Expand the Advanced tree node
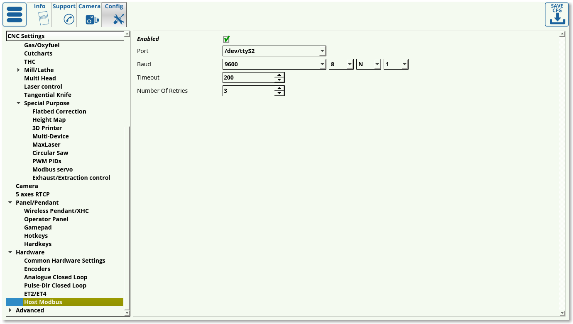The image size is (573, 324). coord(10,310)
